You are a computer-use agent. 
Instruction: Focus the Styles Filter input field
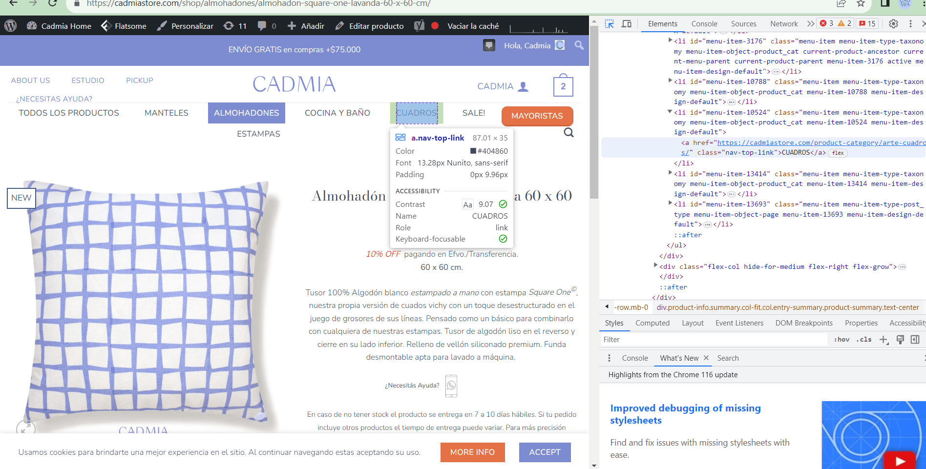click(x=713, y=340)
